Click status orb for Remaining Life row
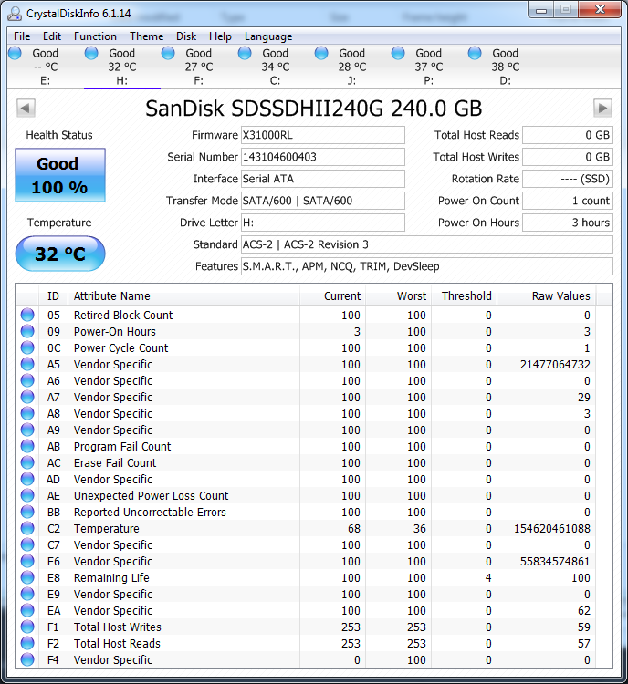Image resolution: width=628 pixels, height=684 pixels. tap(27, 578)
